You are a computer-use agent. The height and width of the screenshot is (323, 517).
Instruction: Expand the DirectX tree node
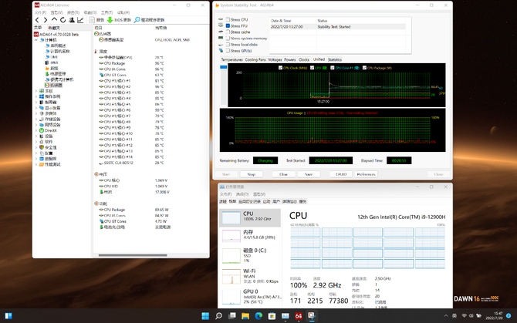click(35, 130)
